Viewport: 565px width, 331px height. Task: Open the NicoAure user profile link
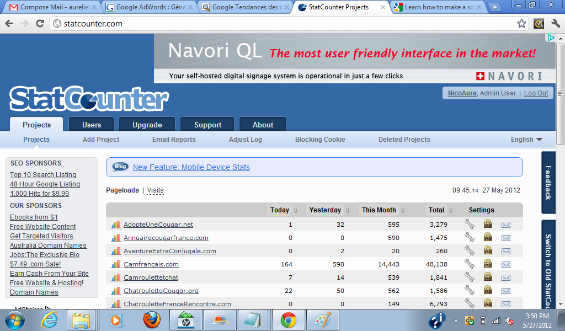pyautogui.click(x=462, y=93)
